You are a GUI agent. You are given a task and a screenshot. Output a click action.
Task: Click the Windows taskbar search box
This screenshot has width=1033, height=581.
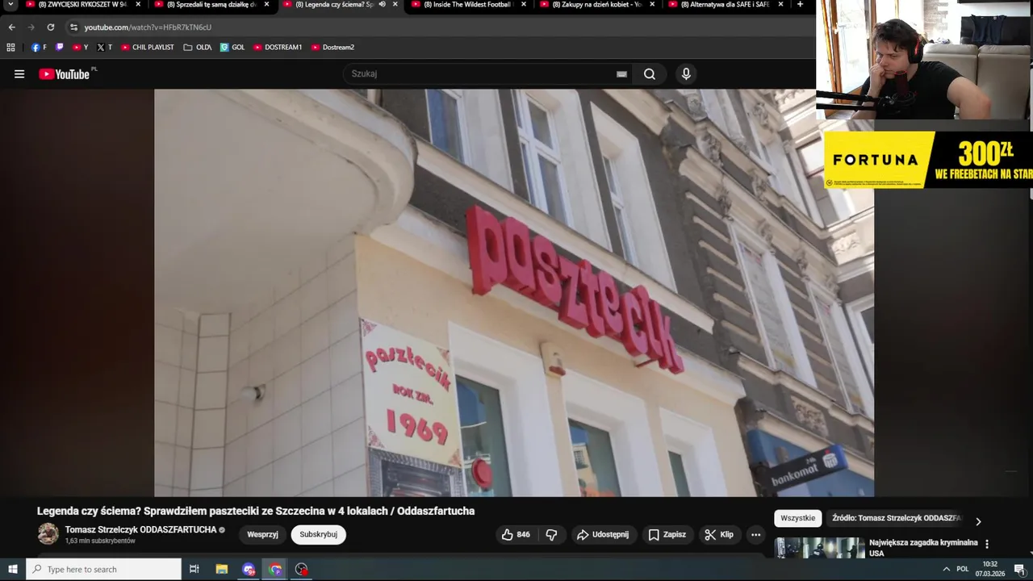tap(104, 569)
